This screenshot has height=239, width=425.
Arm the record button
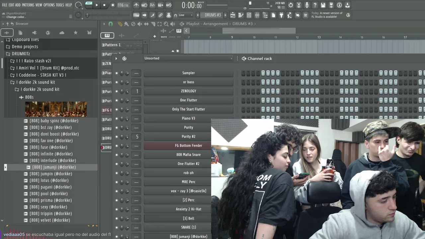coord(113,5)
